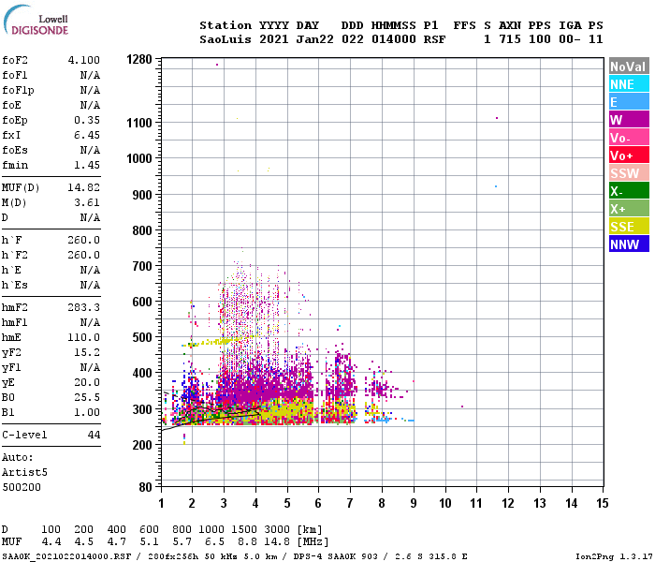The image size is (655, 562).
Task: Click the 014000 time value
Action: pos(394,39)
